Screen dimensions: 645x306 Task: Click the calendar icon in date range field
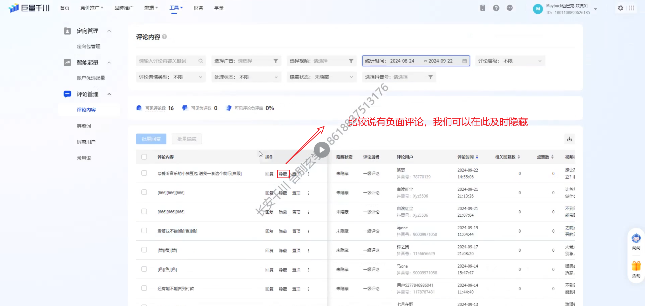tap(465, 61)
